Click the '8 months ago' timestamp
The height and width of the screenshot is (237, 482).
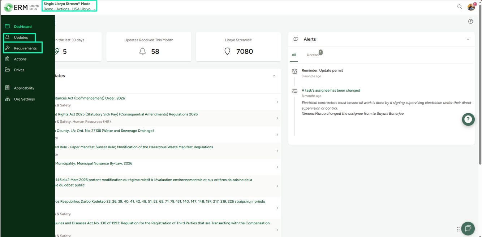(x=311, y=96)
